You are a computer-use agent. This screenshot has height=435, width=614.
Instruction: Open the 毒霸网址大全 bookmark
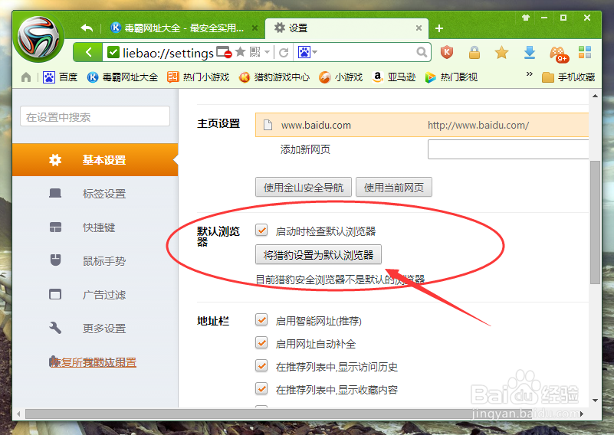click(x=123, y=77)
